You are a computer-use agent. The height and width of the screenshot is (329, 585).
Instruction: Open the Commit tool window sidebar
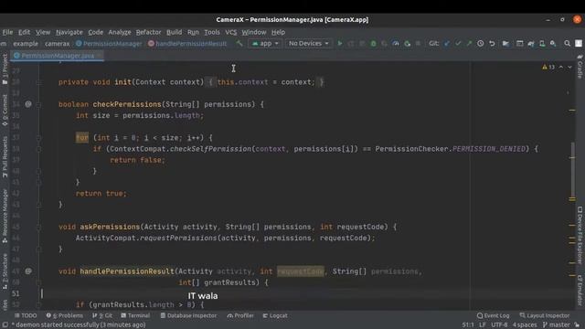(5, 110)
